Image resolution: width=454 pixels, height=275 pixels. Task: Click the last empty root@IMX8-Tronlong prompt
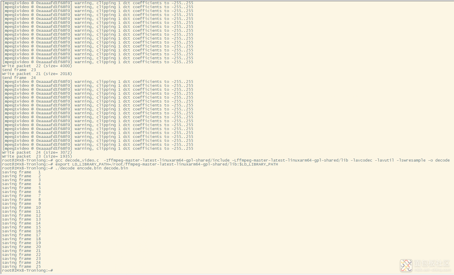click(28, 270)
